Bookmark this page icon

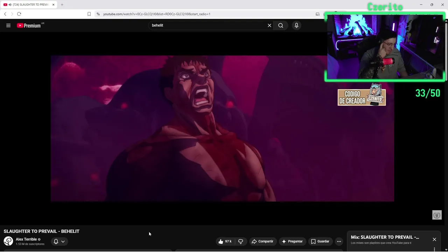89,14
